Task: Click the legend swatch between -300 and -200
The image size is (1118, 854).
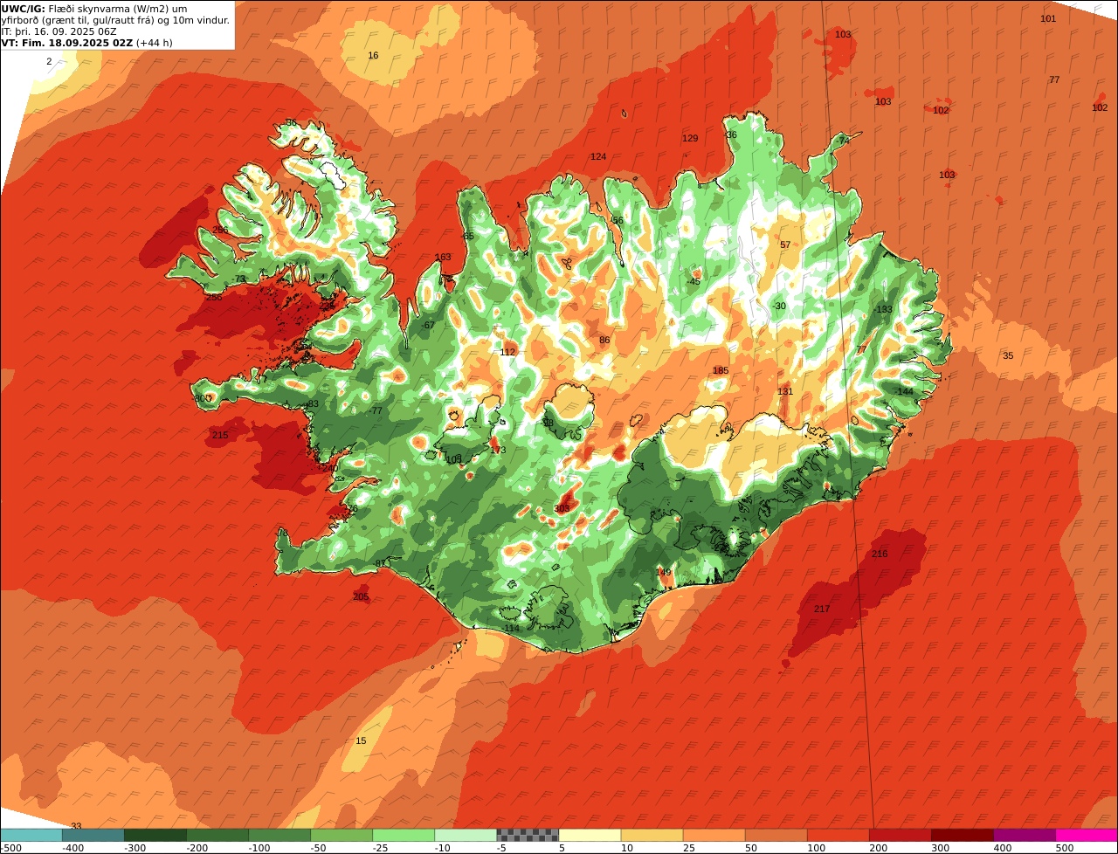Action: [x=155, y=836]
